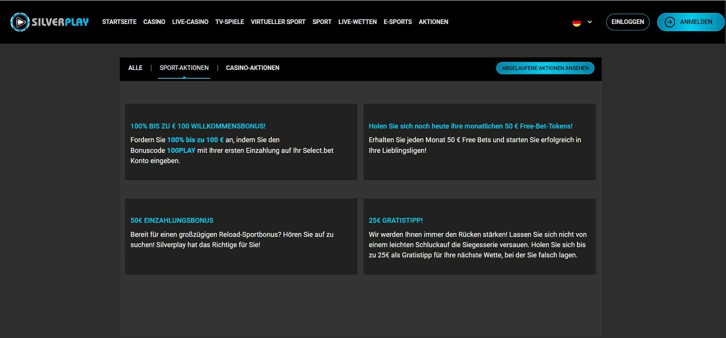Open the 50€ Einzahlungsbonus promotion
Image resolution: width=726 pixels, height=338 pixels.
click(x=172, y=221)
